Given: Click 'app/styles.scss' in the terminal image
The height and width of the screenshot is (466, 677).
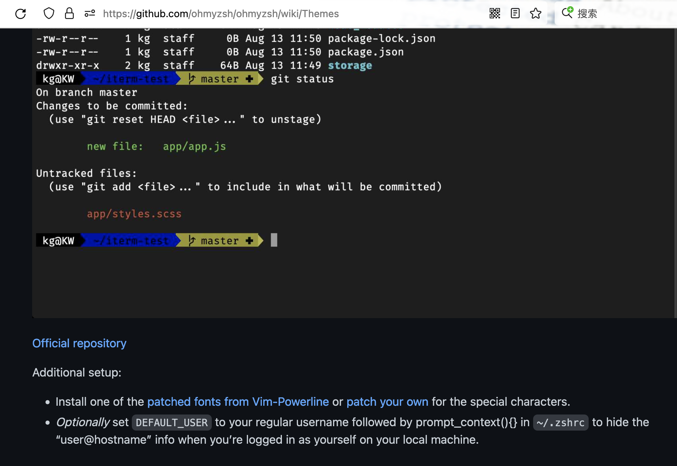Looking at the screenshot, I should point(134,214).
